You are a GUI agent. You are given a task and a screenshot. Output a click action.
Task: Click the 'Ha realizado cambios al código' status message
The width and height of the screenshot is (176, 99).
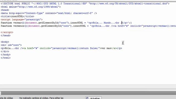(x=41, y=98)
